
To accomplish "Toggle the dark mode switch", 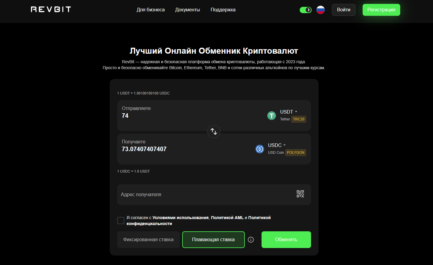I will tap(306, 10).
